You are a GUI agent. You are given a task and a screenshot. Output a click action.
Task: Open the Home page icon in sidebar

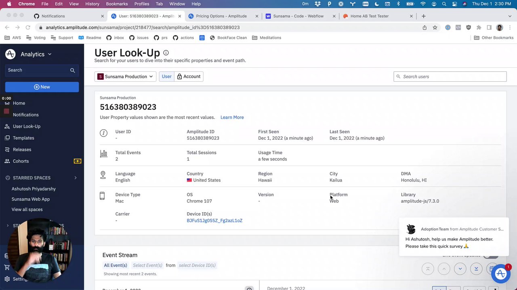point(7,103)
